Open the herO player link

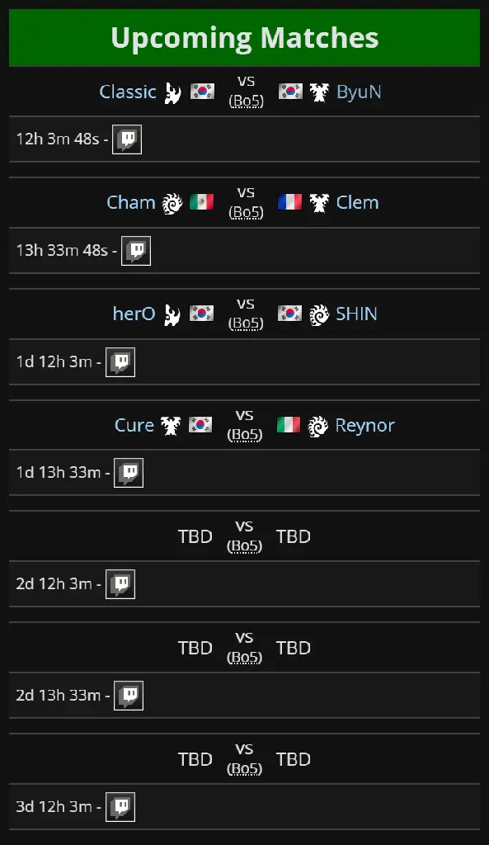[134, 314]
